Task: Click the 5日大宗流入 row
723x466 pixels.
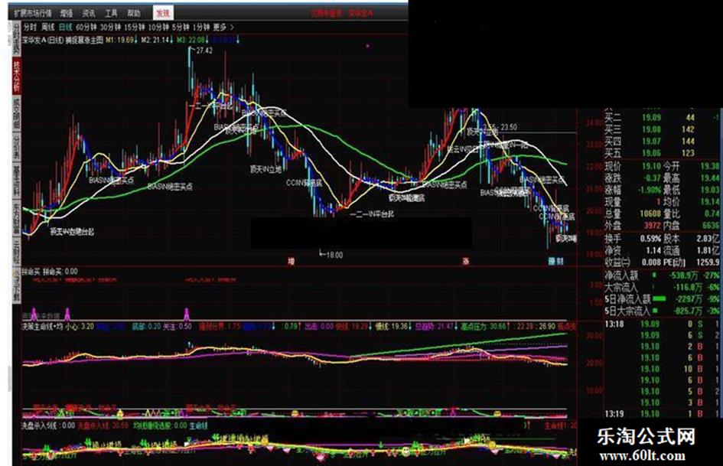Action: point(662,311)
